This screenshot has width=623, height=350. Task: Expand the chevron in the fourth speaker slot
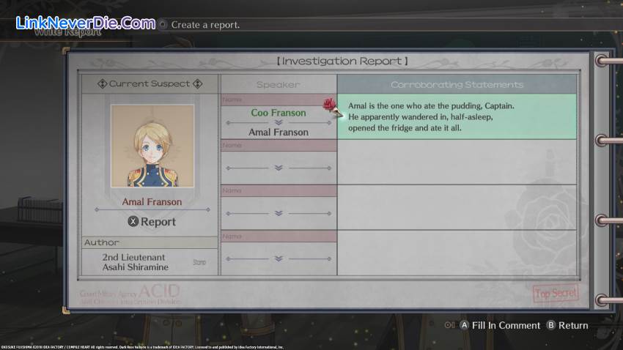point(279,258)
